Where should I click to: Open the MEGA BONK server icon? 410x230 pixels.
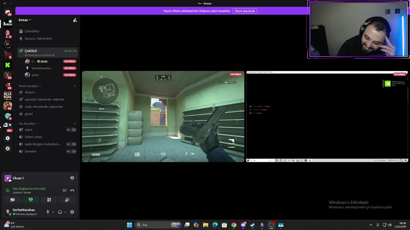tap(8, 95)
